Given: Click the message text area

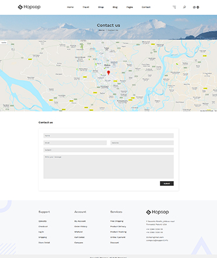Looking at the screenshot, I should tap(108, 167).
